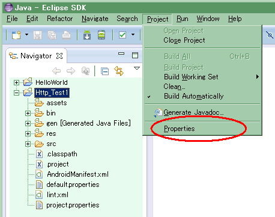Screen dimensions: 275x217
Task: Click the Collapse All icon in Navigator
Action: (x=104, y=71)
